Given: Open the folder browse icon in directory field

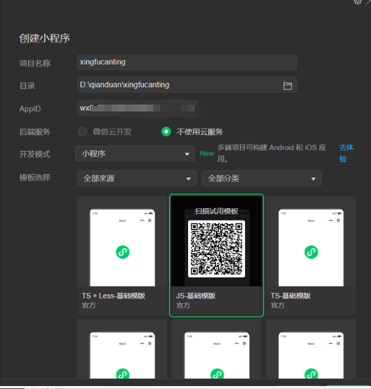Looking at the screenshot, I should click(x=287, y=86).
